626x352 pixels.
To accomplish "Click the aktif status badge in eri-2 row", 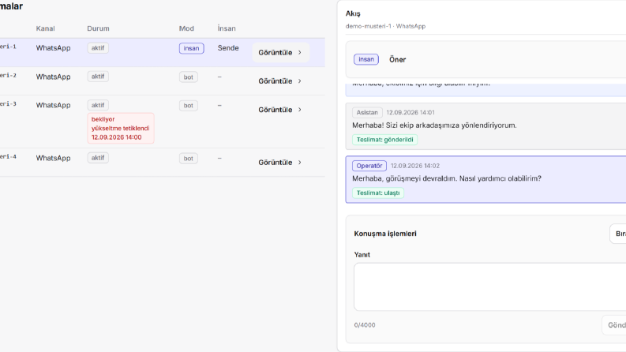I will [98, 77].
